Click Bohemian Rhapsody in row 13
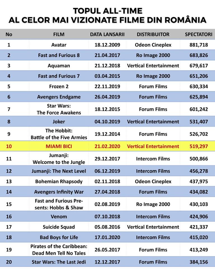This screenshot has width=215, height=269. coord(59,182)
